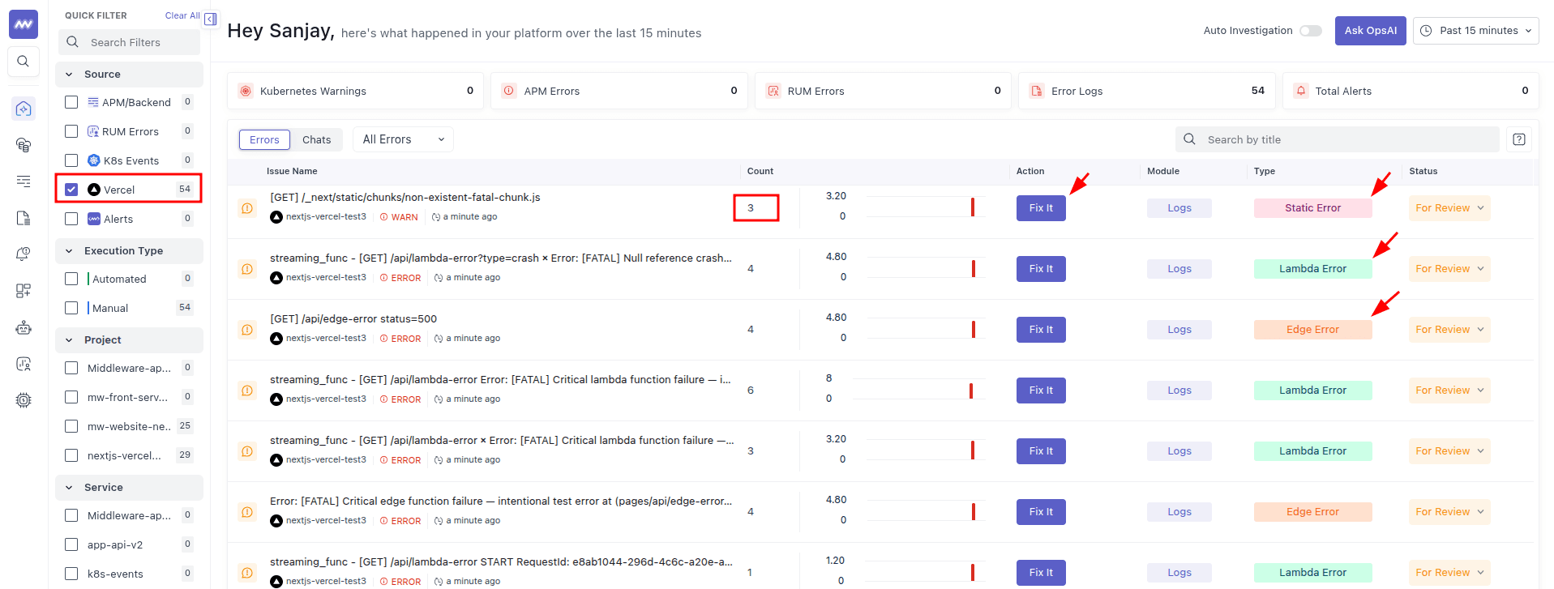Collapse the filter panel with the sidebar toggle icon
The height and width of the screenshot is (589, 1554).
(211, 19)
